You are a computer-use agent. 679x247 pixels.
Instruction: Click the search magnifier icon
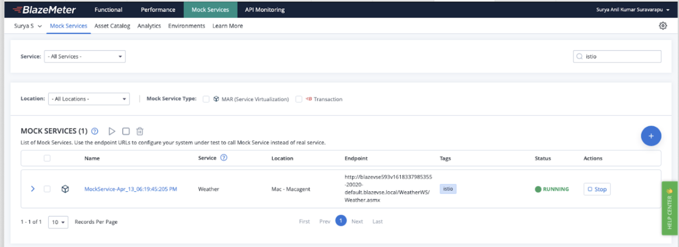coord(580,56)
